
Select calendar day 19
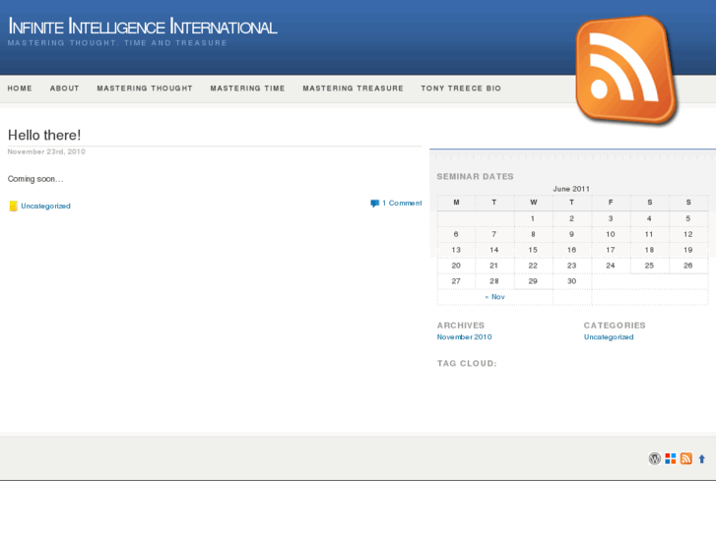click(688, 250)
